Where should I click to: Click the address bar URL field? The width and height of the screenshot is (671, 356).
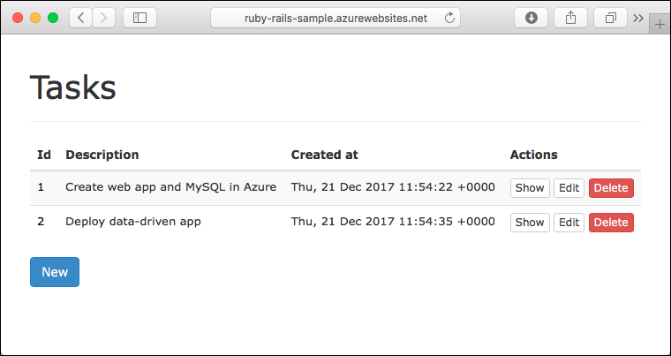(335, 18)
